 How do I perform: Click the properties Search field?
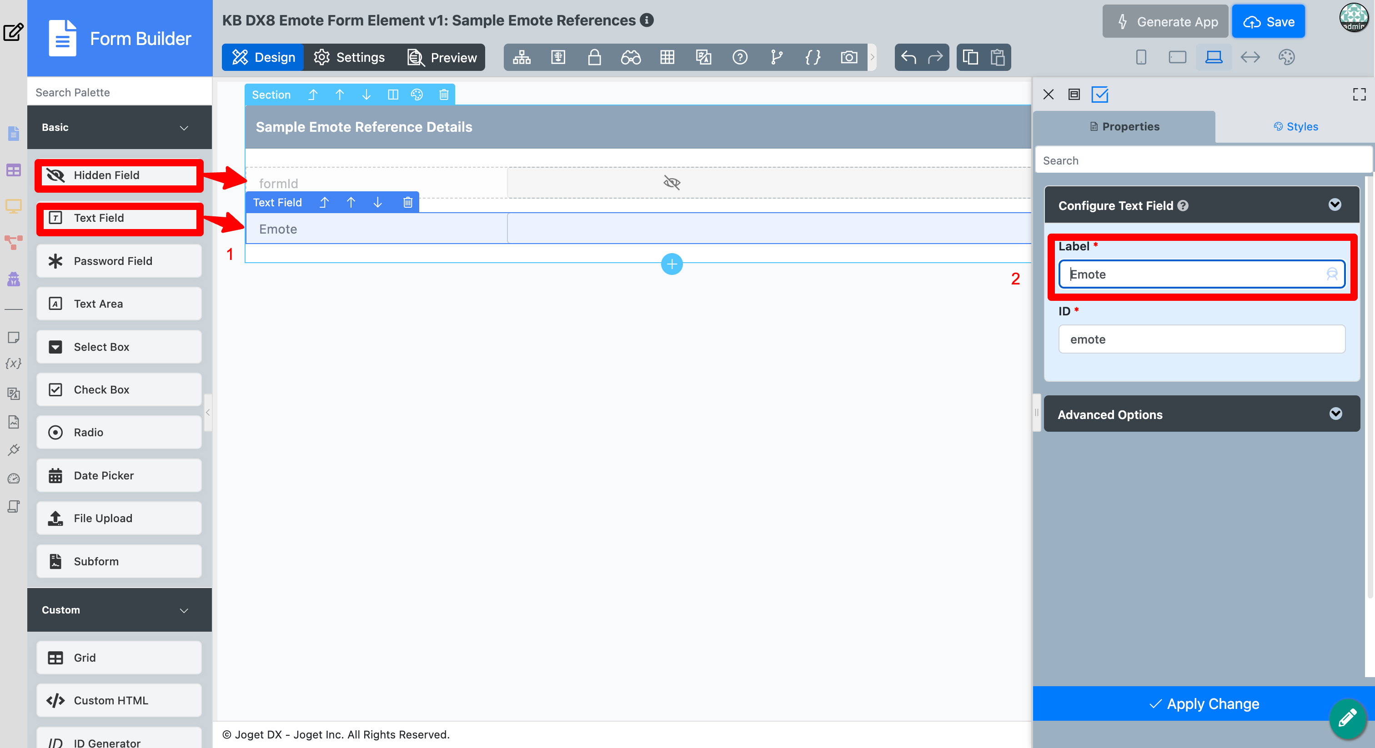pos(1203,160)
